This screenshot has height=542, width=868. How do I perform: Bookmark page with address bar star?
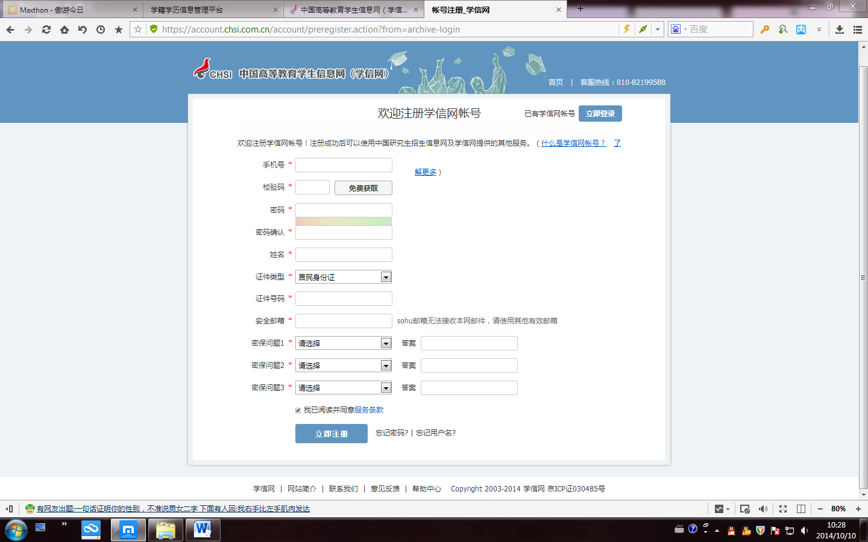(138, 29)
